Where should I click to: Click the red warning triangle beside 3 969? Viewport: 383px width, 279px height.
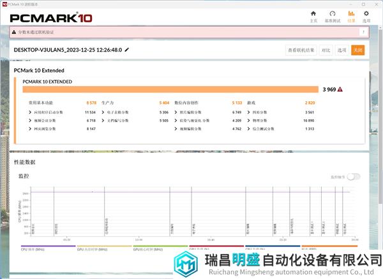tap(340, 89)
